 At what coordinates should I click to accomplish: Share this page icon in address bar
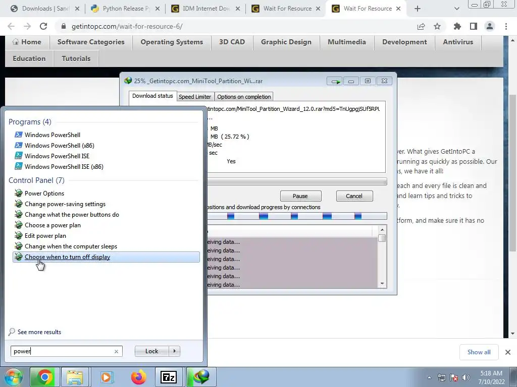[x=421, y=26]
